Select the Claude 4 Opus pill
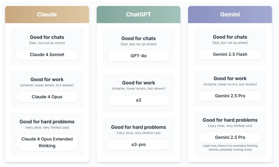The width and height of the screenshot is (279, 167). pyautogui.click(x=47, y=97)
